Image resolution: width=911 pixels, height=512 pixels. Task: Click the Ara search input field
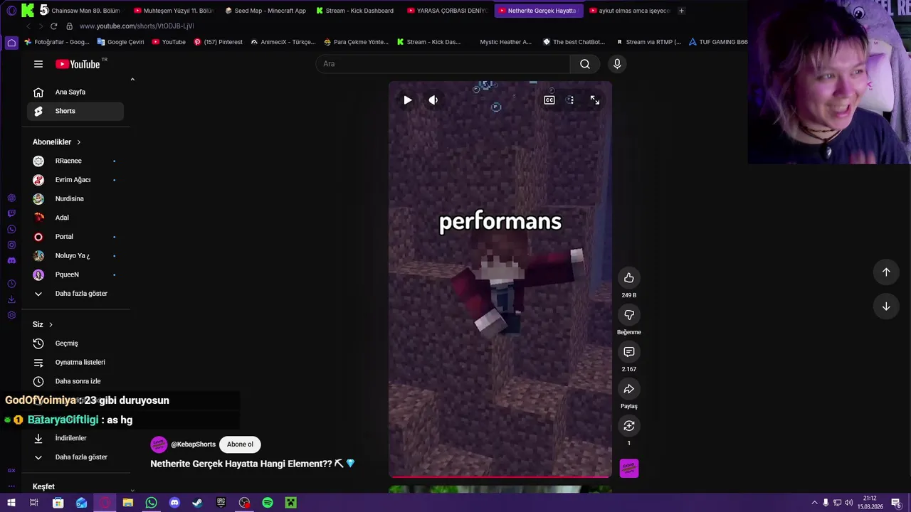pos(443,64)
